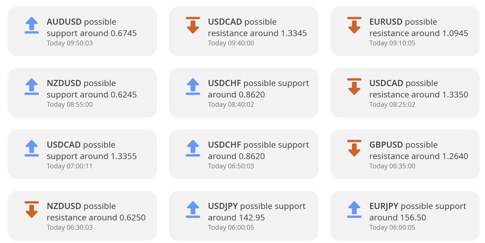485x243 pixels.
Task: Click the blue up arrow at USDCHF 06:50:03 signal
Action: point(193,148)
